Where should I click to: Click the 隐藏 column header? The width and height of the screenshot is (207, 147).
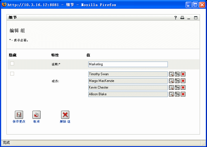click(13, 55)
